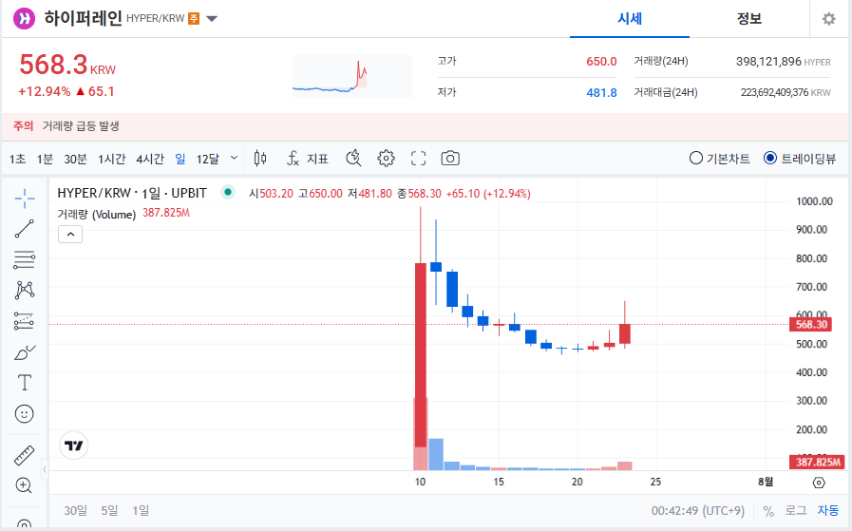Open chart settings gear in toolbar
This screenshot has height=531, width=852.
[x=386, y=158]
